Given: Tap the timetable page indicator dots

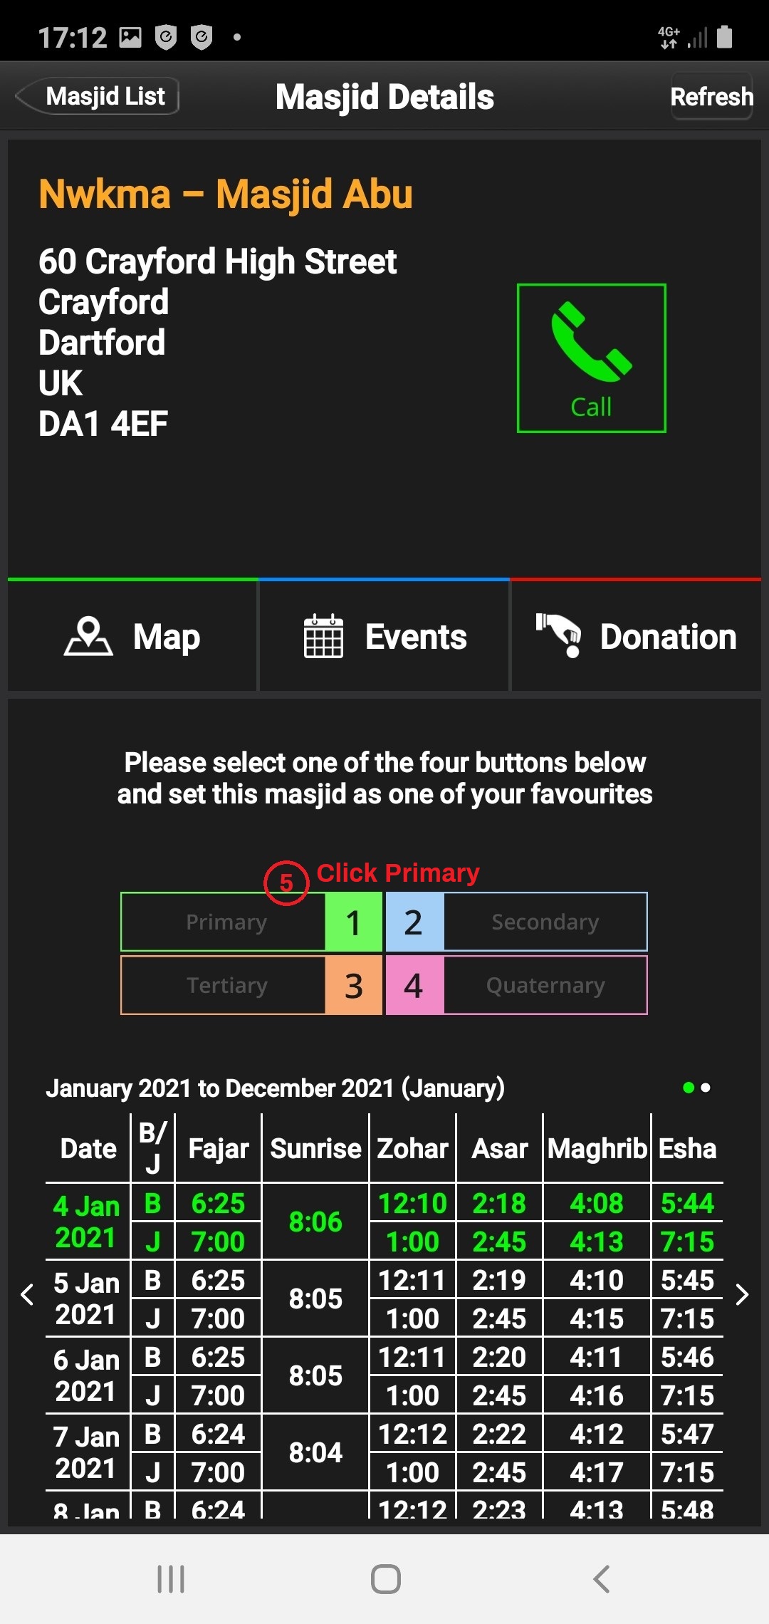Looking at the screenshot, I should (x=696, y=1088).
